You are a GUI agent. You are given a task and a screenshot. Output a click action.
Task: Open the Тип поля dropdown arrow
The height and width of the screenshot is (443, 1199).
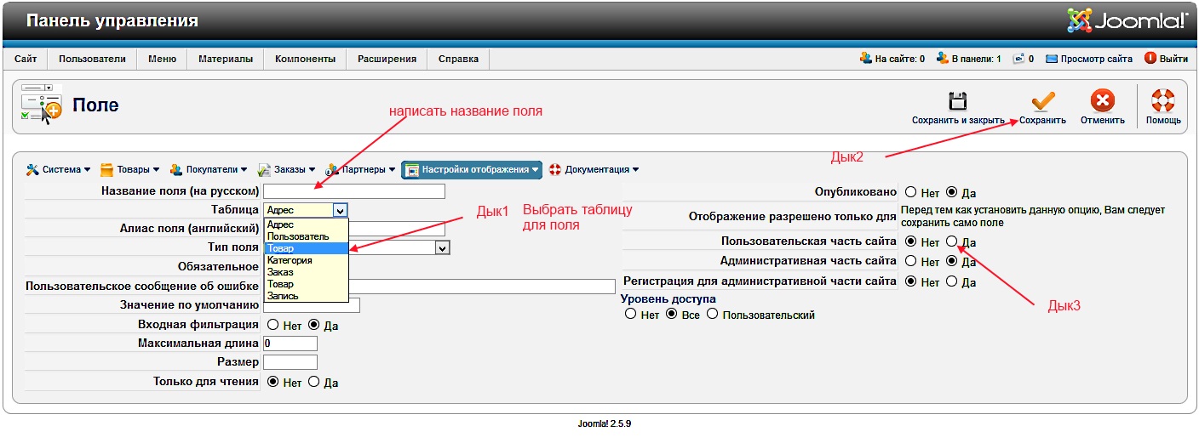(442, 248)
